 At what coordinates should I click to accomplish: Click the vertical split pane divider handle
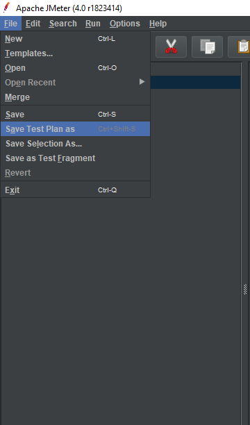(245, 289)
